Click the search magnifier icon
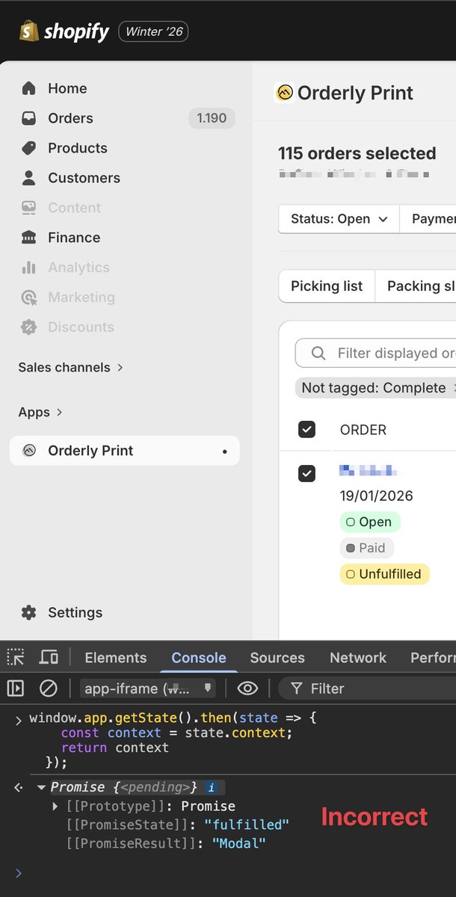This screenshot has height=897, width=456. [x=318, y=353]
